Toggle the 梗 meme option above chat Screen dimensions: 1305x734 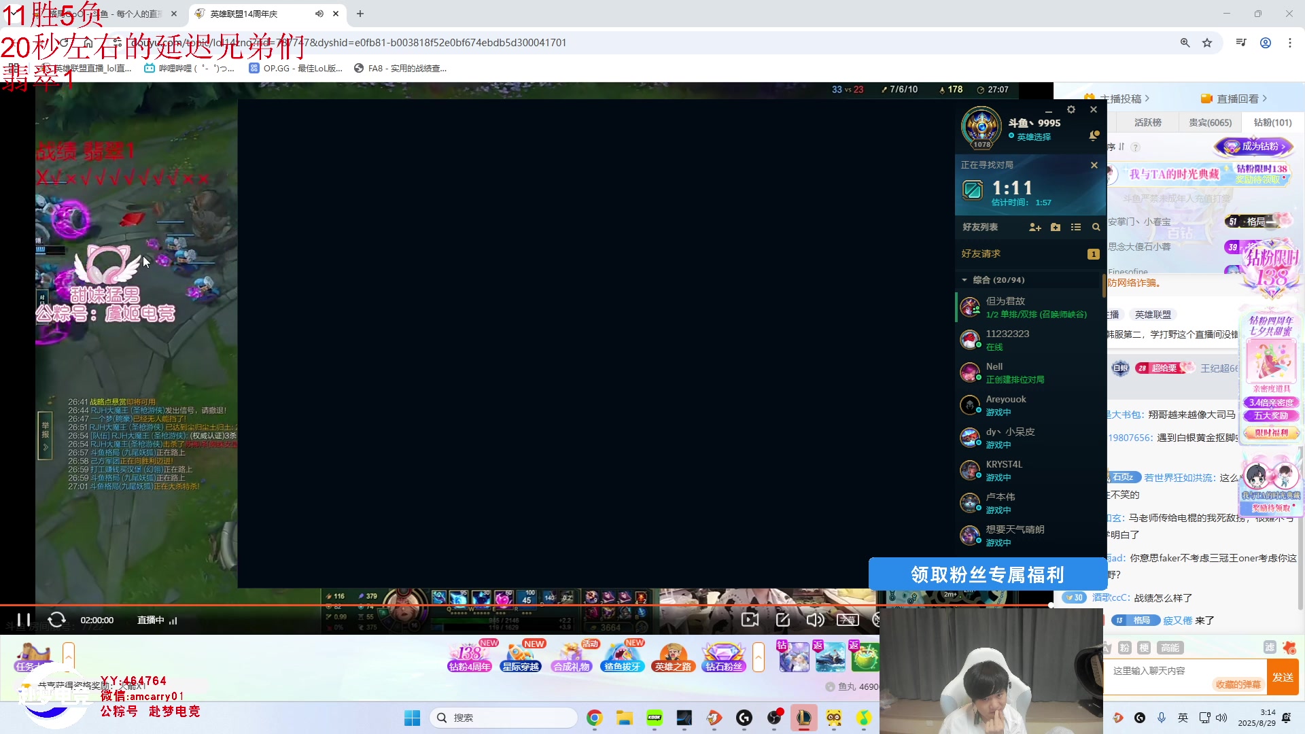[1144, 648]
